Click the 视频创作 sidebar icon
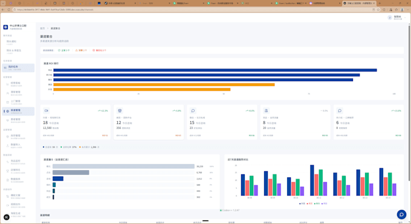This screenshot has height=224, width=411. coord(7,205)
